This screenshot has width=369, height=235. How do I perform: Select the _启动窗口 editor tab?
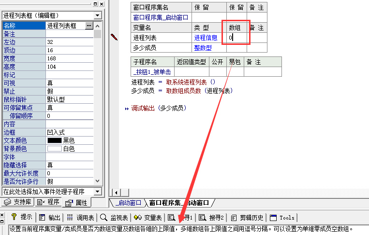coord(129,203)
